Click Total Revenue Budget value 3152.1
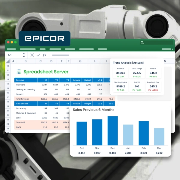This screenshot has width=180, height=180. (x=88, y=99)
